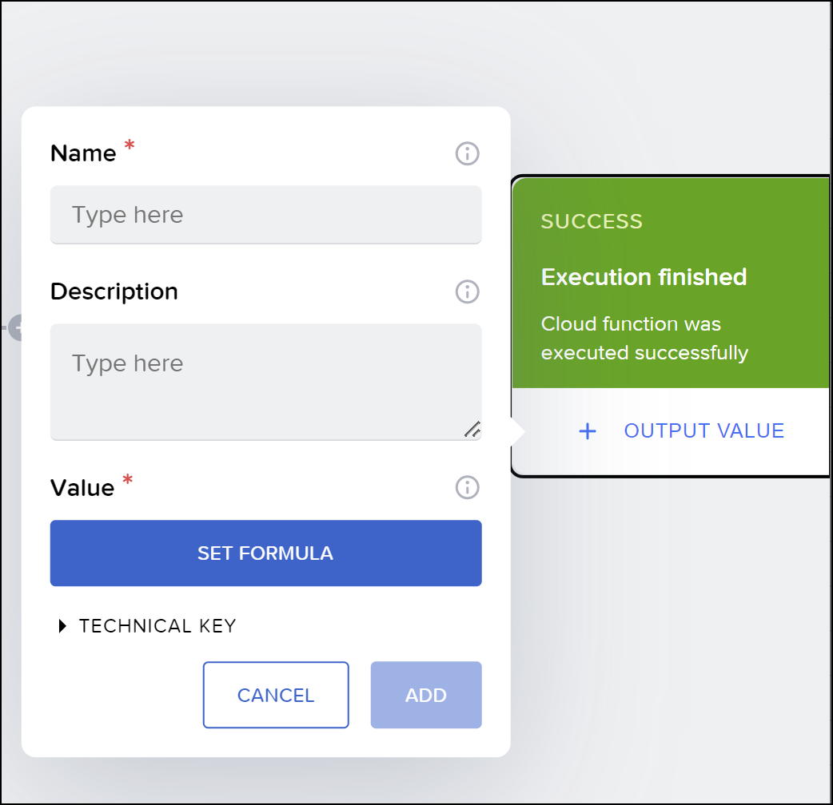
Task: Click the info icon beside Description
Action: (x=467, y=291)
